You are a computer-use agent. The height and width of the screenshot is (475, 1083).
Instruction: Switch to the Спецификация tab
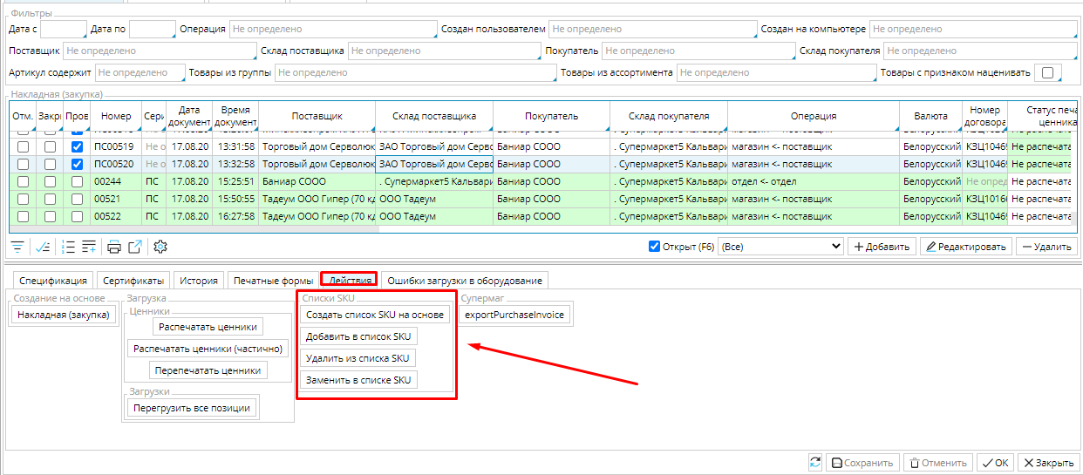(53, 281)
